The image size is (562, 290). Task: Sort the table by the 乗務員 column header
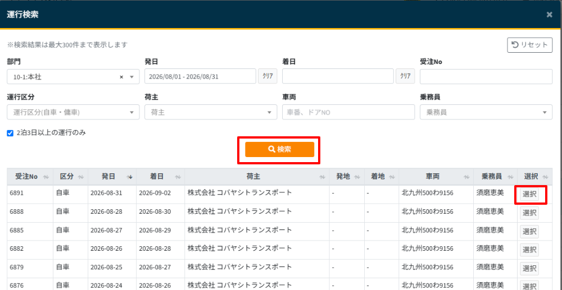(495, 177)
